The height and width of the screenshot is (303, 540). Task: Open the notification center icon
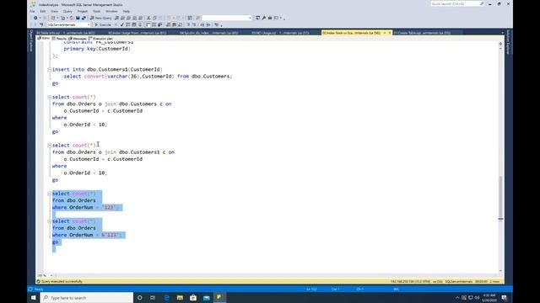point(505,297)
